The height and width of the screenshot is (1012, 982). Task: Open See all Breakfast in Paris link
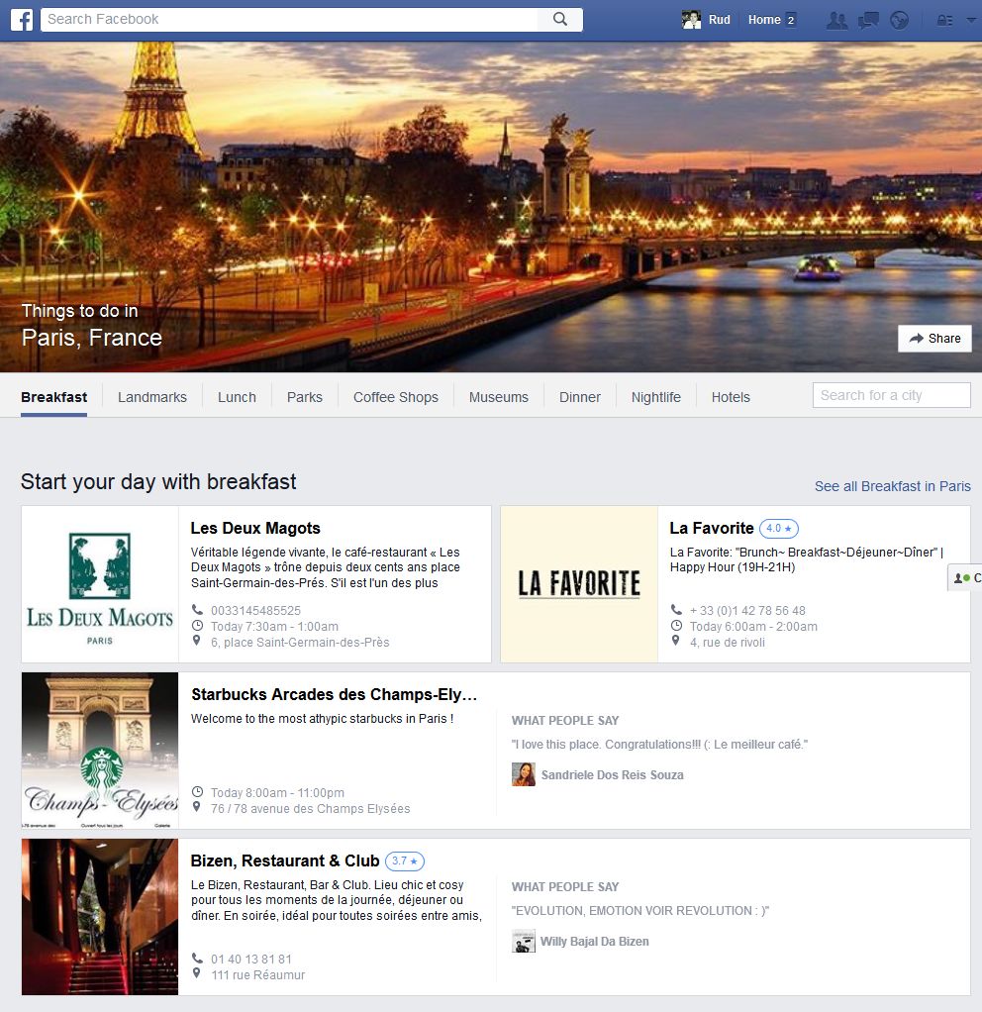892,486
